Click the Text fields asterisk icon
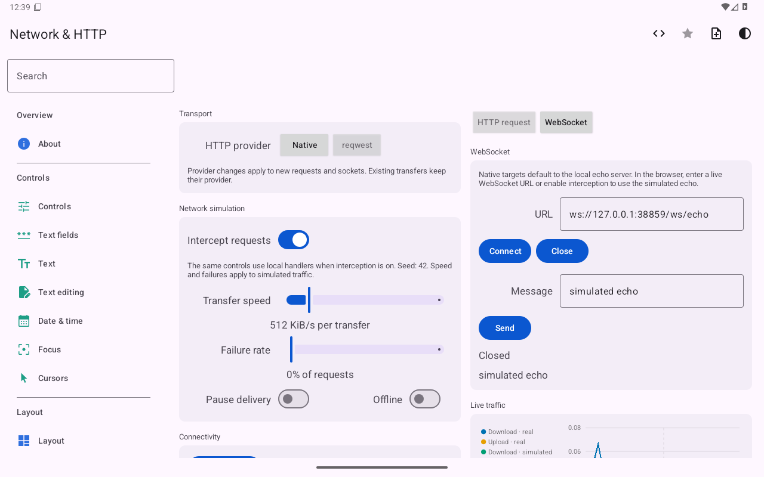The image size is (764, 477). [x=24, y=235]
